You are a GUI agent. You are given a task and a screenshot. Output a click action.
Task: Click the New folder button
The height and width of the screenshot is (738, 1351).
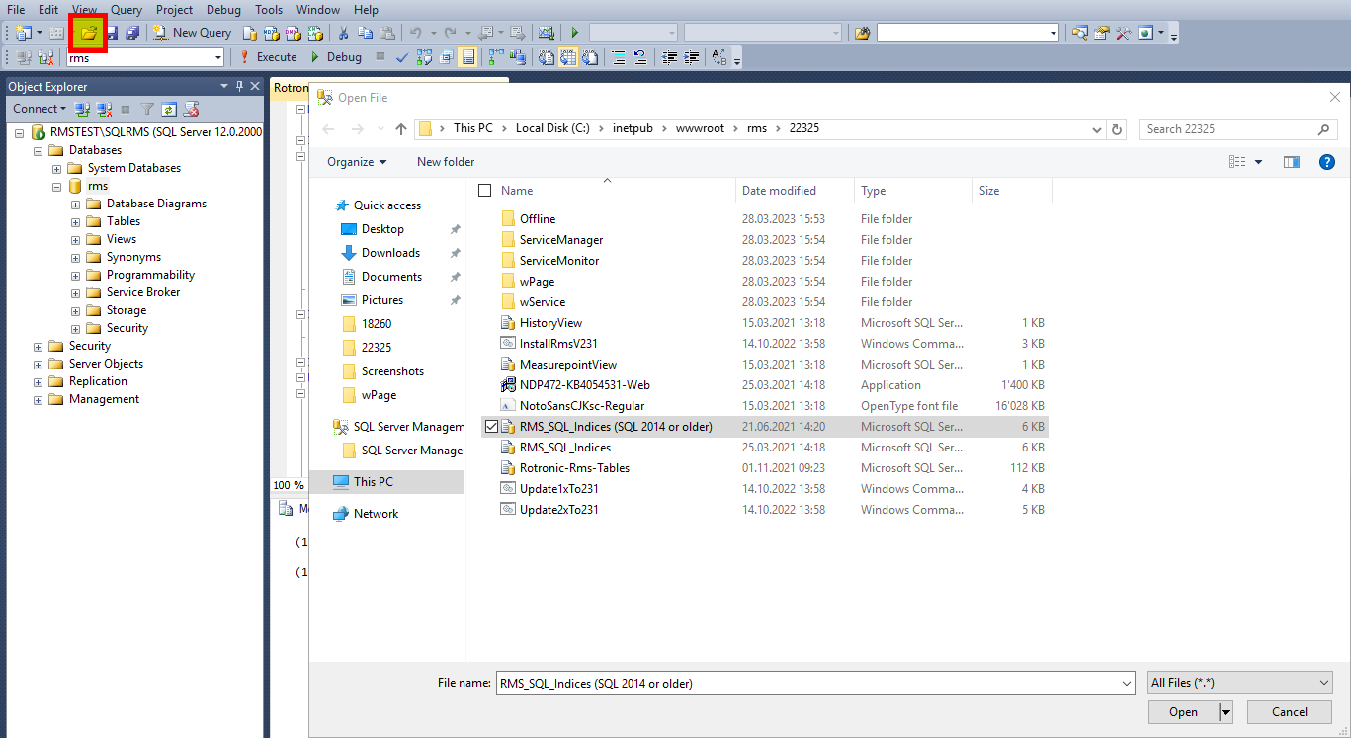446,162
